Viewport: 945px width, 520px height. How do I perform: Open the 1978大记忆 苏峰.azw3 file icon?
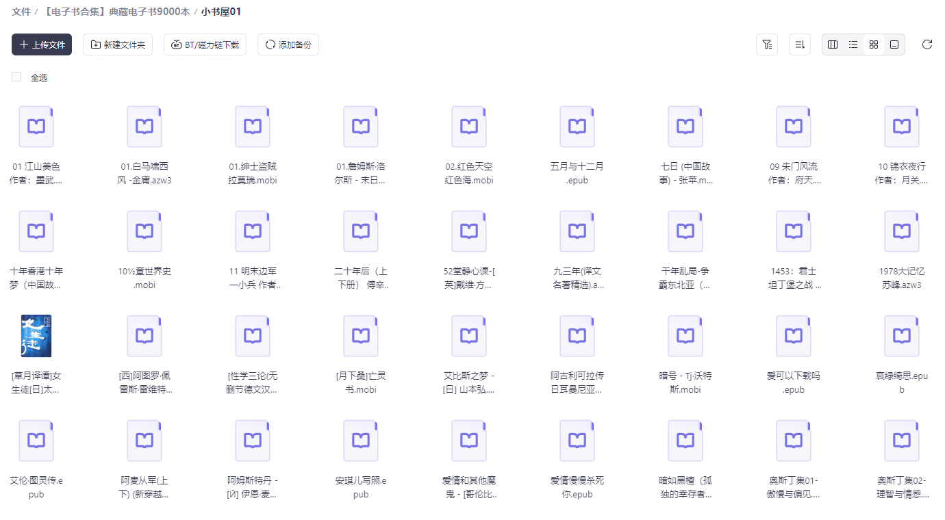click(902, 231)
